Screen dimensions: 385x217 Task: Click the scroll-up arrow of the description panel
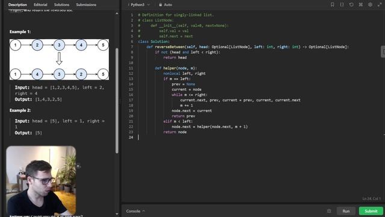point(117,13)
